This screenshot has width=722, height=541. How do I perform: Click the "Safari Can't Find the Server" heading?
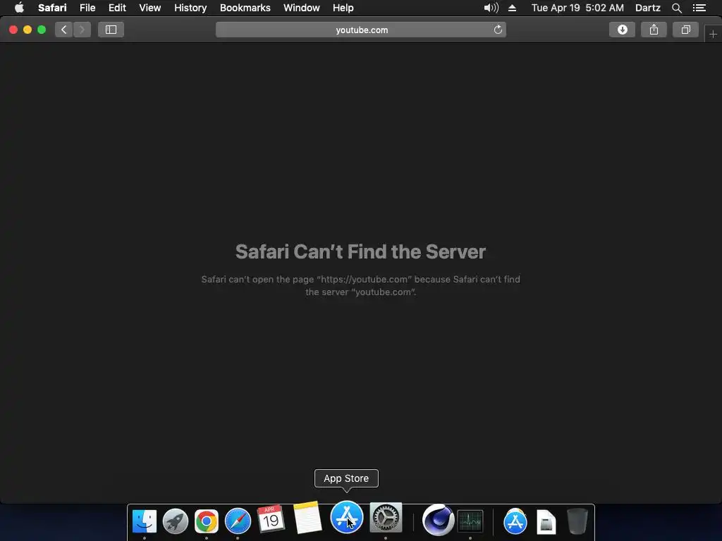(x=360, y=251)
